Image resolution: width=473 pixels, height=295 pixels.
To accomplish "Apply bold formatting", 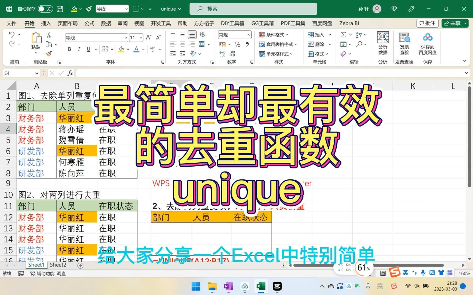I will coord(69,49).
